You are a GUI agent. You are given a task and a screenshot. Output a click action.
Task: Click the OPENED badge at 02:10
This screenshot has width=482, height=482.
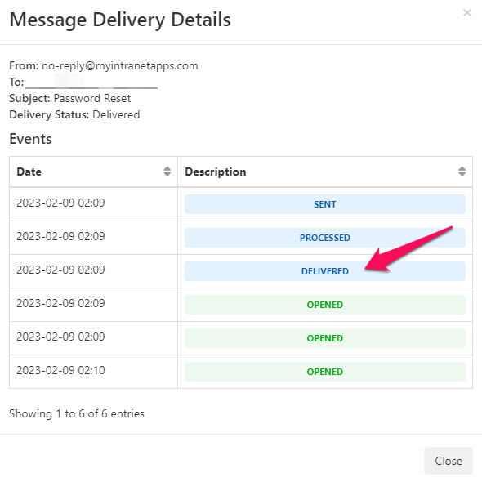coord(325,372)
